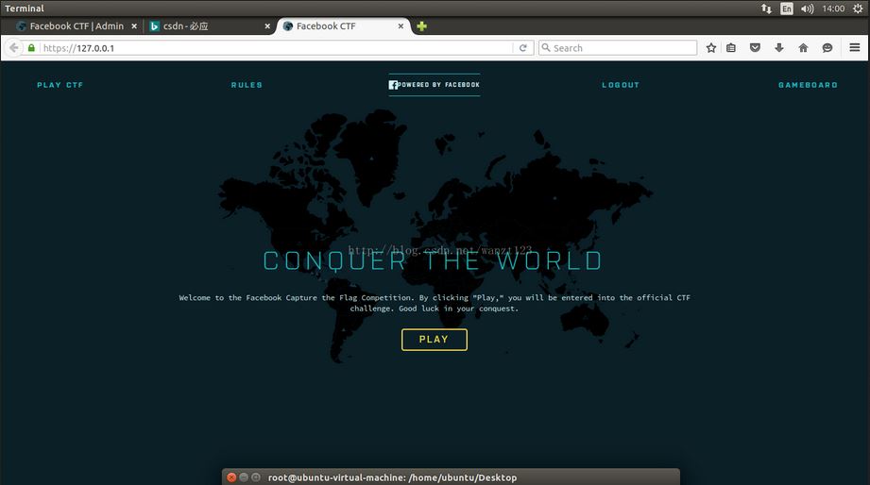Open the system gear session menu
This screenshot has width=870, height=485.
pos(858,8)
